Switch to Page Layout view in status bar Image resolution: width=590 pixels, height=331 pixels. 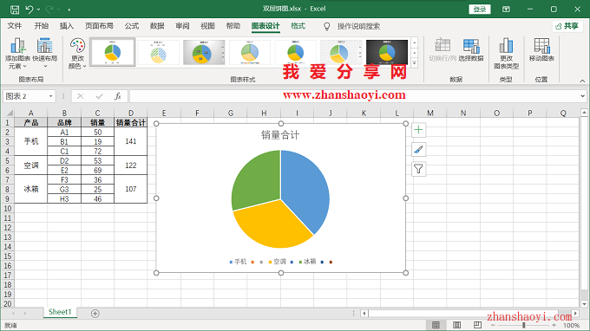pos(456,325)
